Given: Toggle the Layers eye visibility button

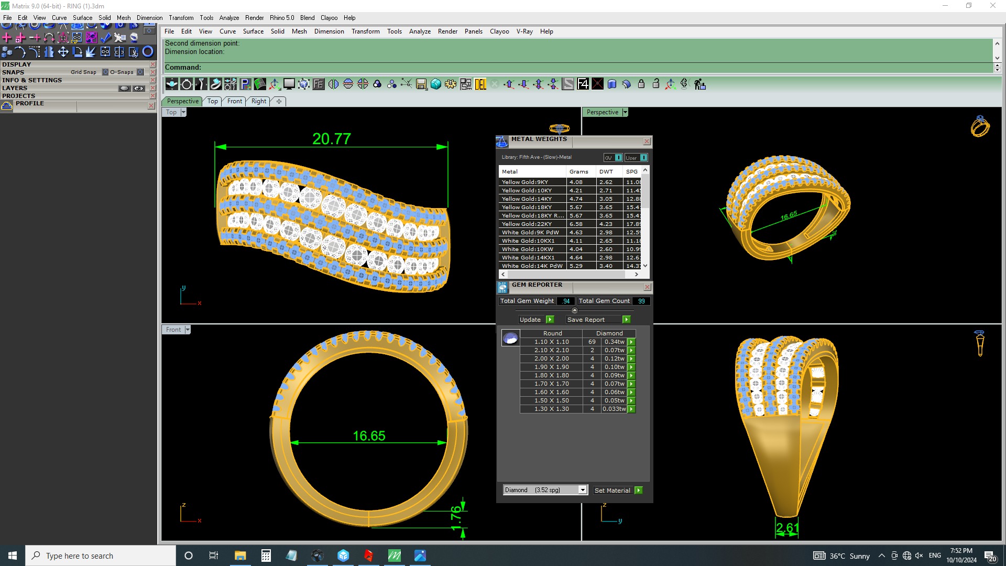Looking at the screenshot, I should pyautogui.click(x=139, y=89).
